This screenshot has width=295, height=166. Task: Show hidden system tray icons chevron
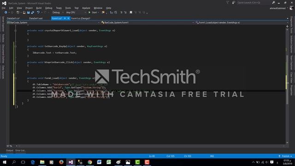[x=253, y=162]
